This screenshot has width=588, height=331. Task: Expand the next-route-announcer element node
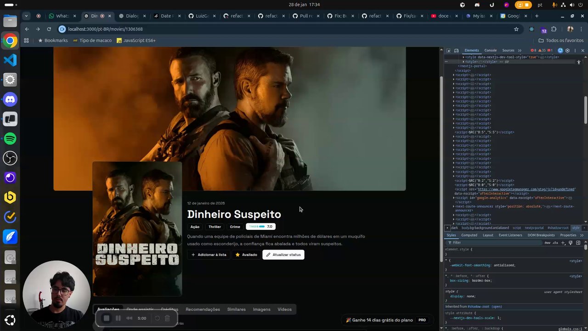tap(454, 206)
